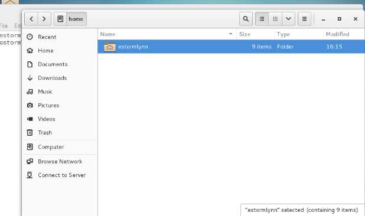365x216 pixels.
Task: Click the Pictures camera icon in sidebar
Action: (x=30, y=105)
